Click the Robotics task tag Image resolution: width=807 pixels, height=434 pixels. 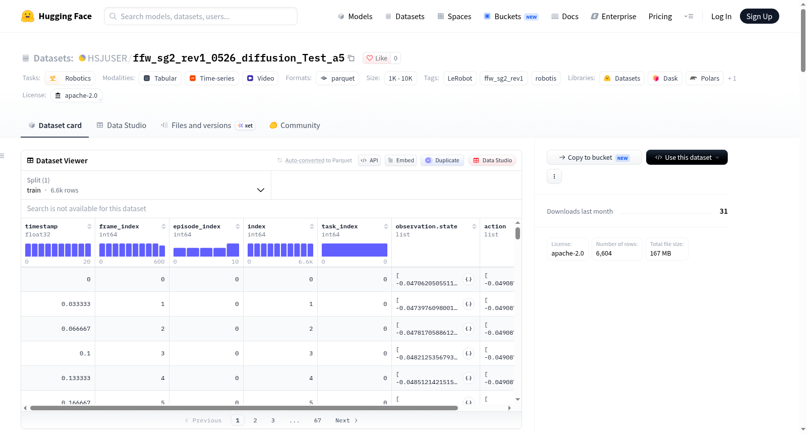pyautogui.click(x=70, y=78)
